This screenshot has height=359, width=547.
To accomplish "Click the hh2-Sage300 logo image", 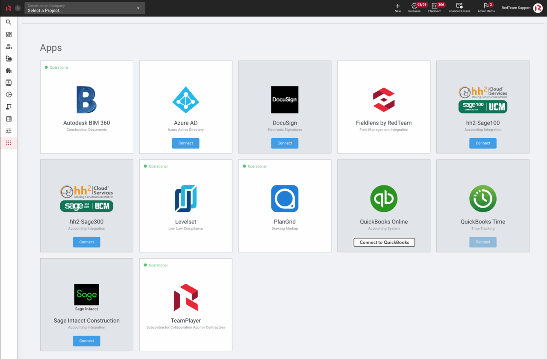I will [x=87, y=199].
